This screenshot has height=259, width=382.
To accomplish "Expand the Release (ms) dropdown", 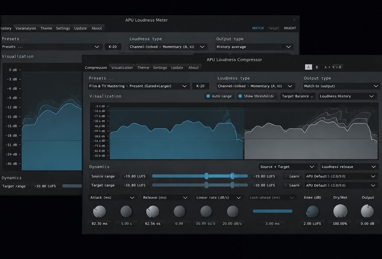I will [x=165, y=197].
